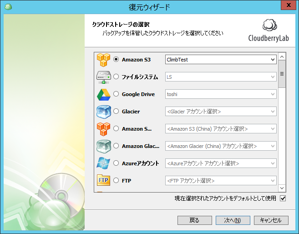Close the 復元ウィザード window
Viewport: 299px width, 234px height.
pos(289,5)
